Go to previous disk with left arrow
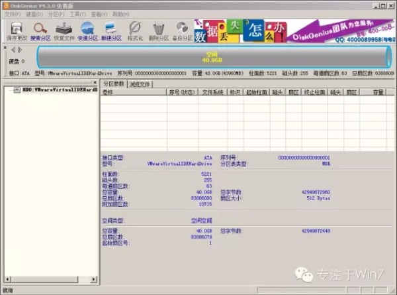Image resolution: width=397 pixels, height=295 pixels. coord(13,50)
